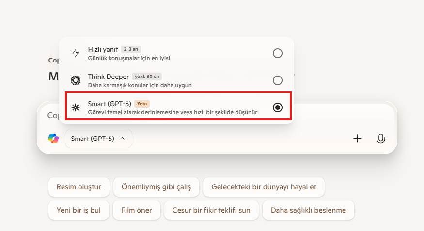The image size is (424, 231).
Task: Click the colorful Copilot logo icon
Action: point(53,139)
